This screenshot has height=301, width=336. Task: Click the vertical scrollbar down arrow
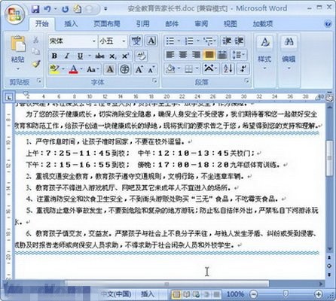pos(329,248)
